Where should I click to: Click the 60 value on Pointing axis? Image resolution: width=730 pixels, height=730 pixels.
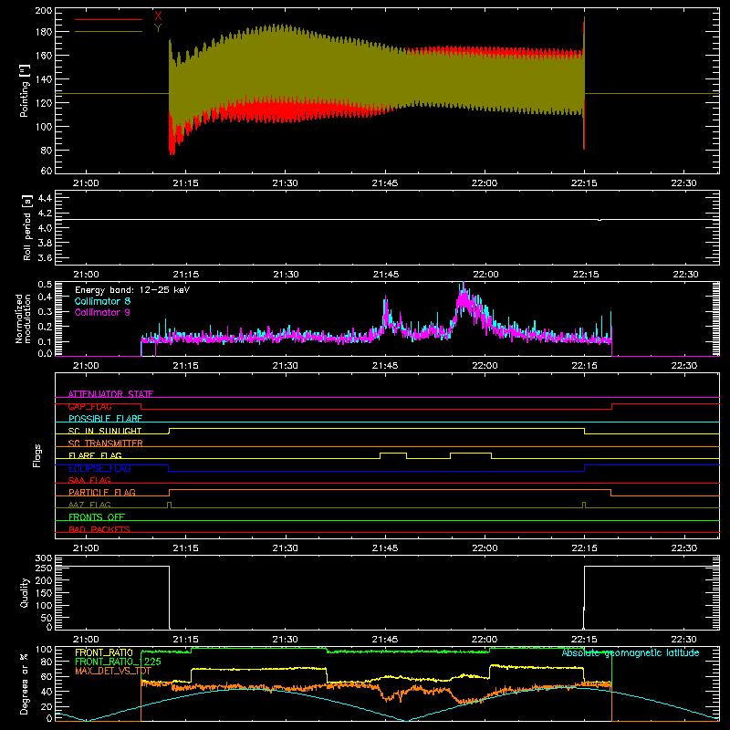[47, 171]
